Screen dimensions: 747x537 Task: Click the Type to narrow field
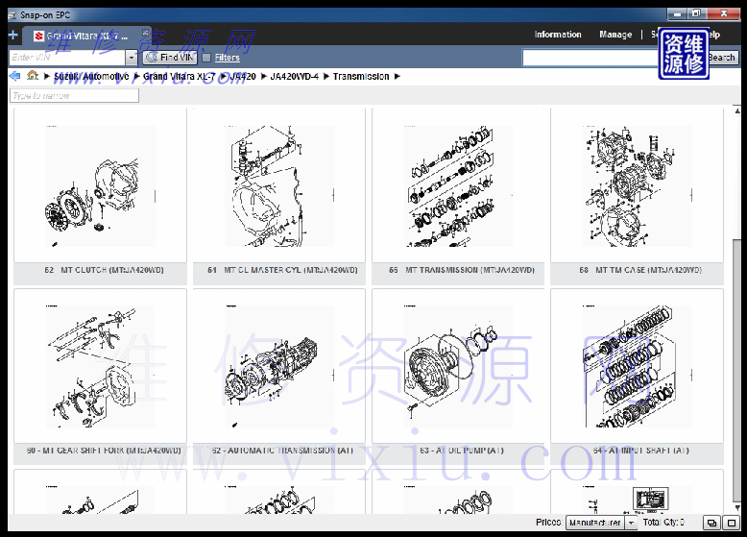(74, 96)
